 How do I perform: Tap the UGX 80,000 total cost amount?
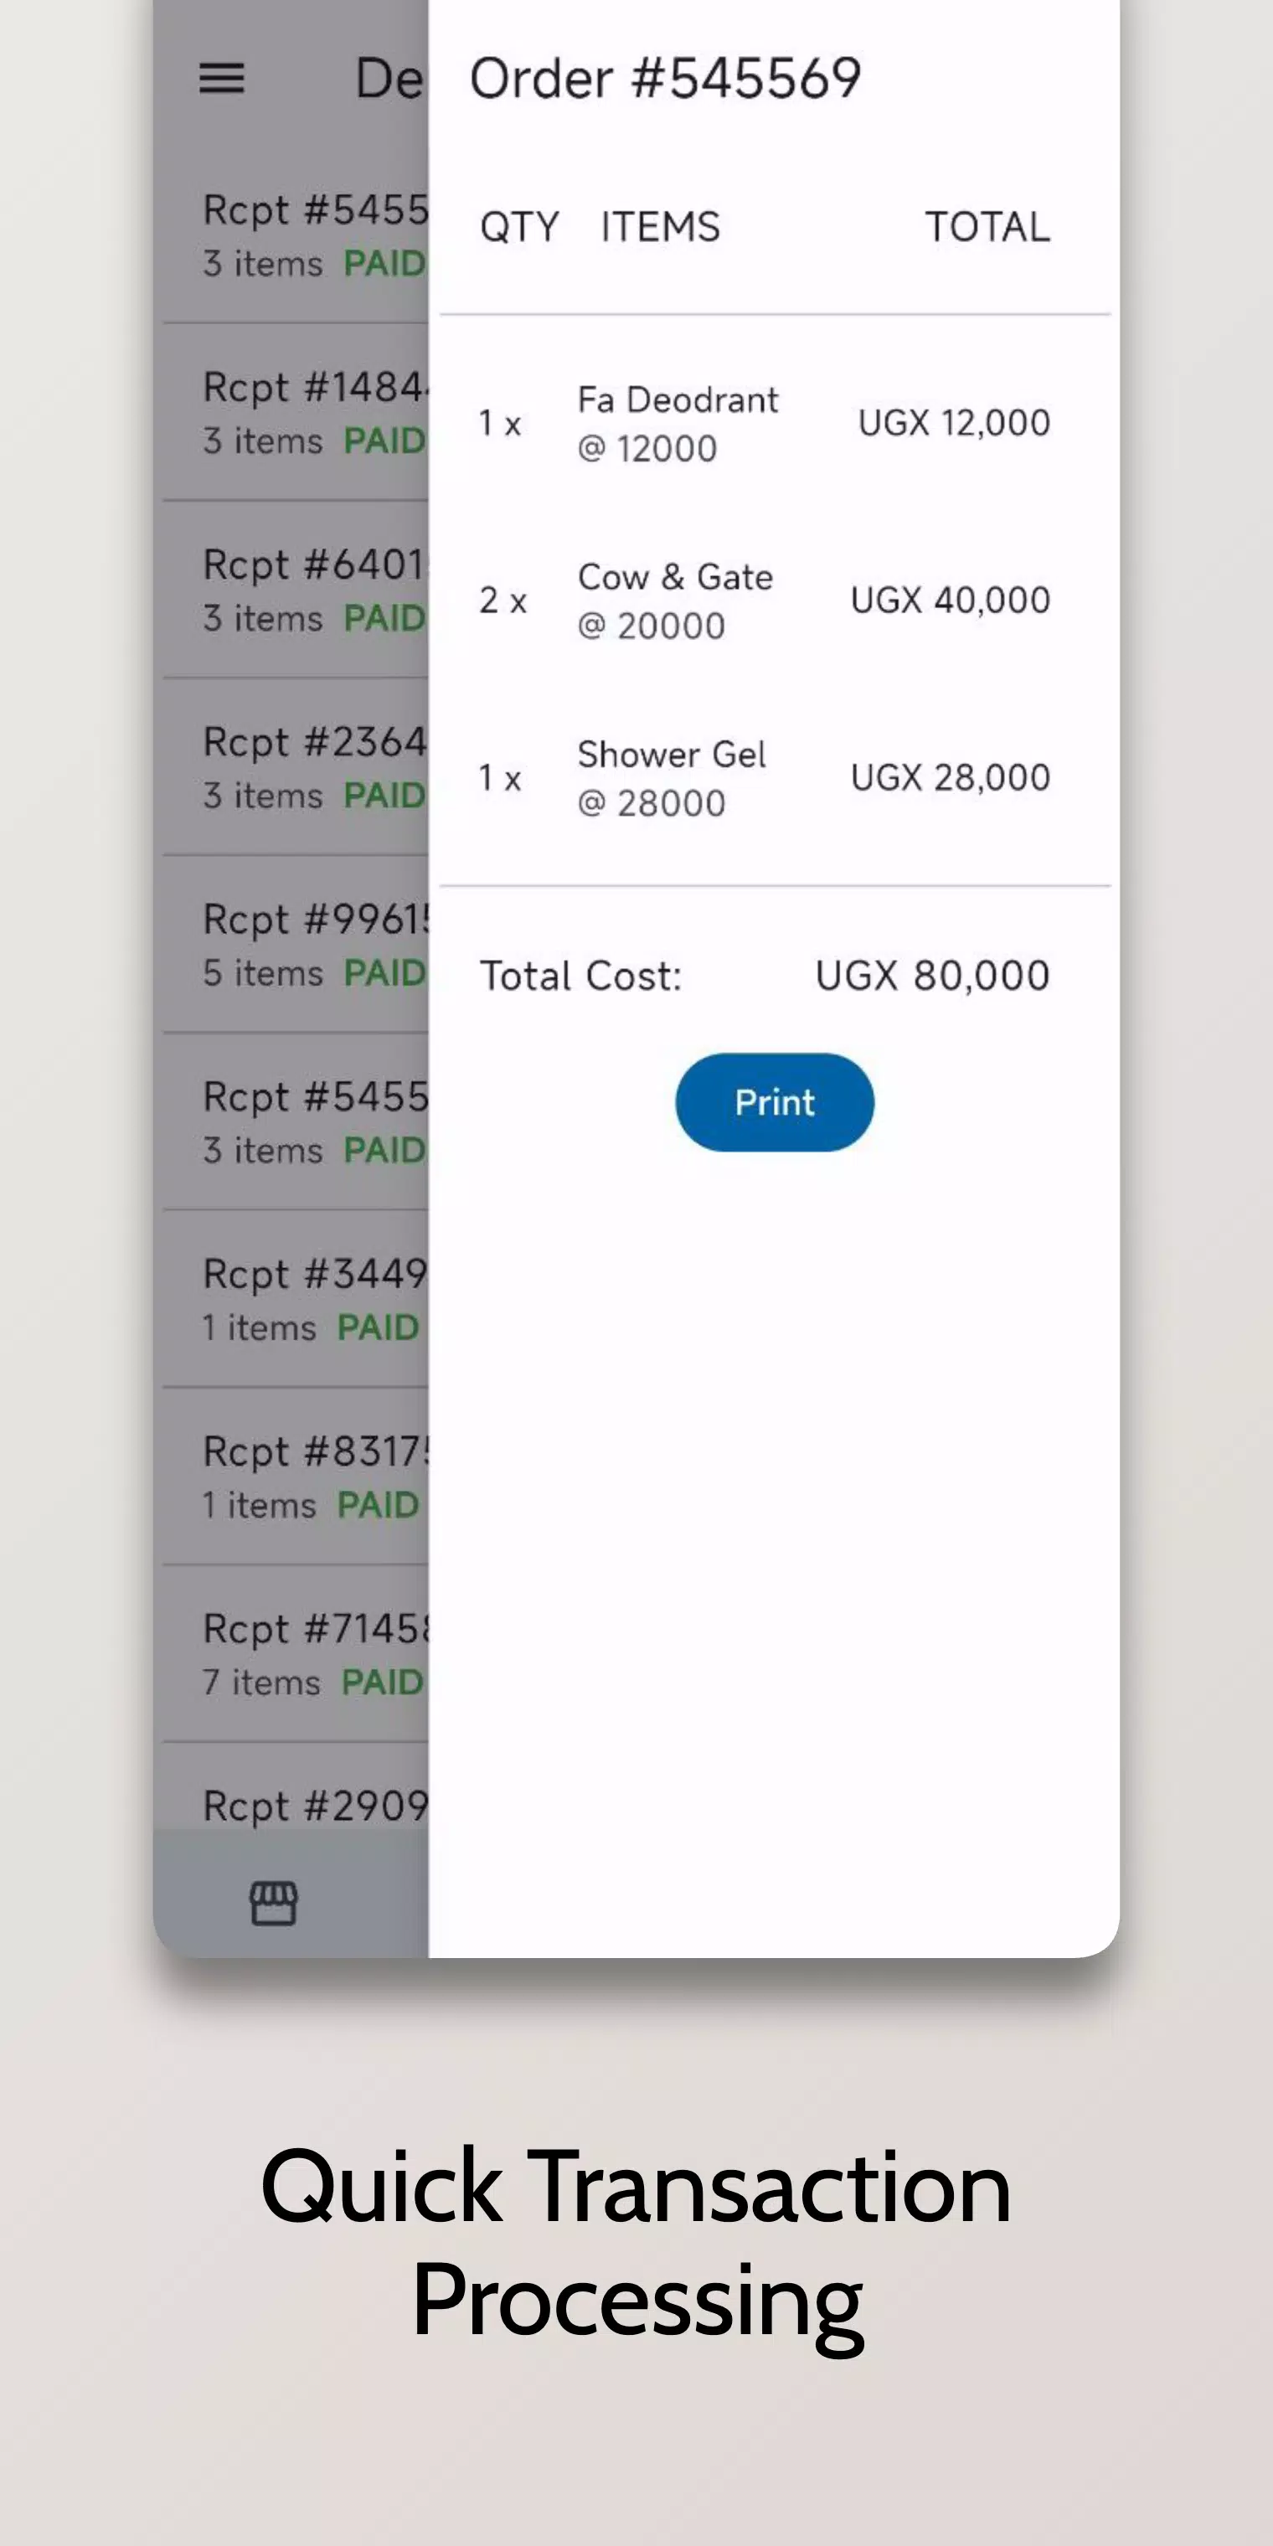coord(932,976)
